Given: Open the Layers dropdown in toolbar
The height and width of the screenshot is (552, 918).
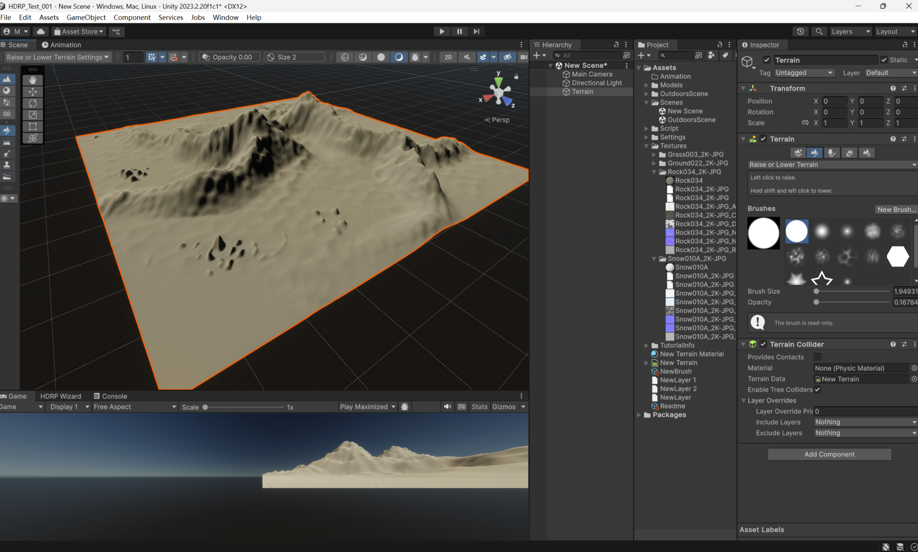Looking at the screenshot, I should click(x=851, y=32).
